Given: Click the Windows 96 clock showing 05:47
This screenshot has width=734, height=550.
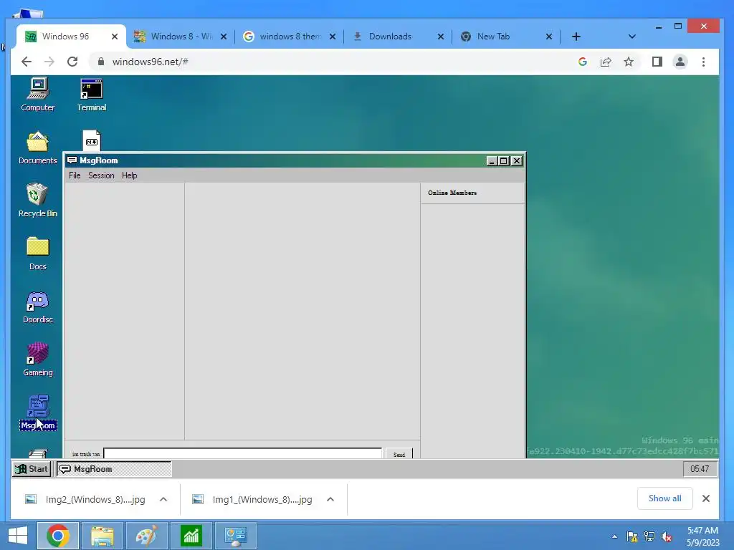Looking at the screenshot, I should coord(700,468).
